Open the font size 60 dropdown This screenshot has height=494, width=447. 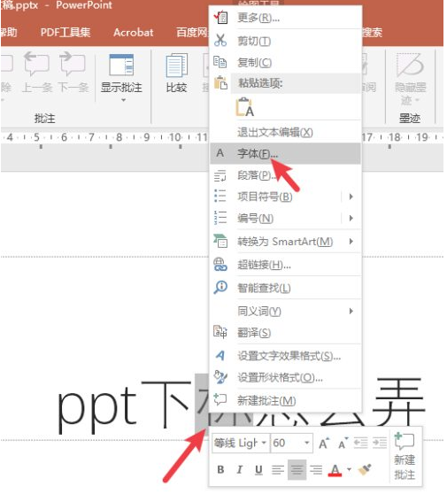pyautogui.click(x=307, y=443)
